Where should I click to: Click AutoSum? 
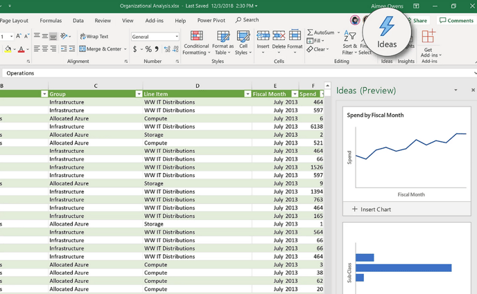(x=320, y=32)
